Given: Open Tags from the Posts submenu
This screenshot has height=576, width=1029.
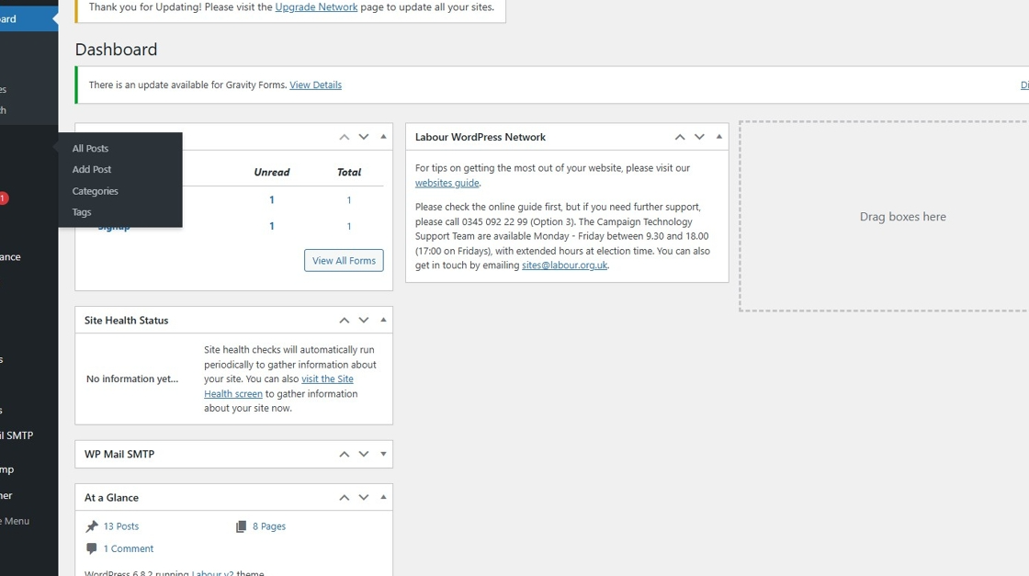Looking at the screenshot, I should [x=82, y=212].
